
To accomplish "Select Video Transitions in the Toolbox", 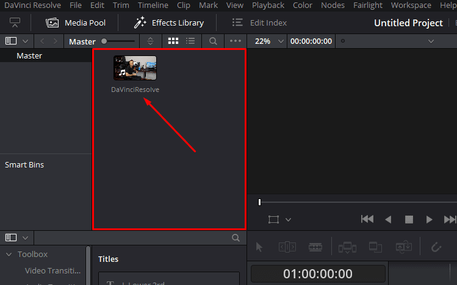I will click(x=52, y=270).
